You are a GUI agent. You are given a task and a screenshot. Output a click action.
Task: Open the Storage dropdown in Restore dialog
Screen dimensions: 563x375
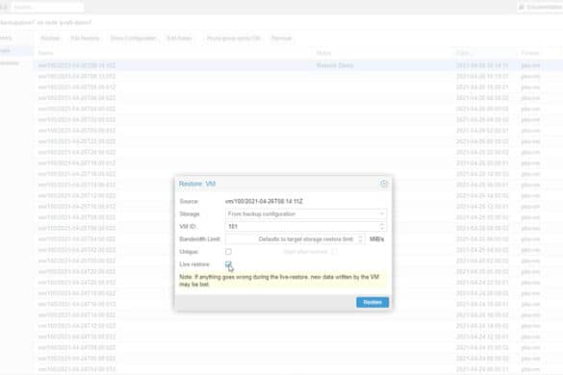(306, 213)
